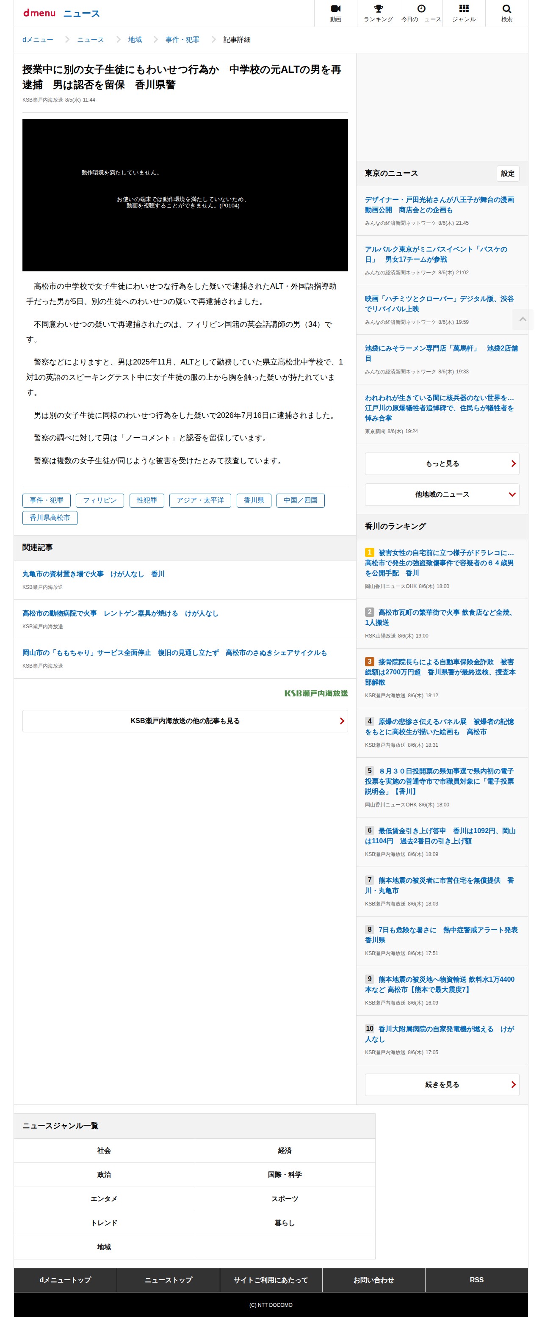The width and height of the screenshot is (542, 1317).
Task: Select 暮らし in genre list
Action: pyautogui.click(x=285, y=1223)
